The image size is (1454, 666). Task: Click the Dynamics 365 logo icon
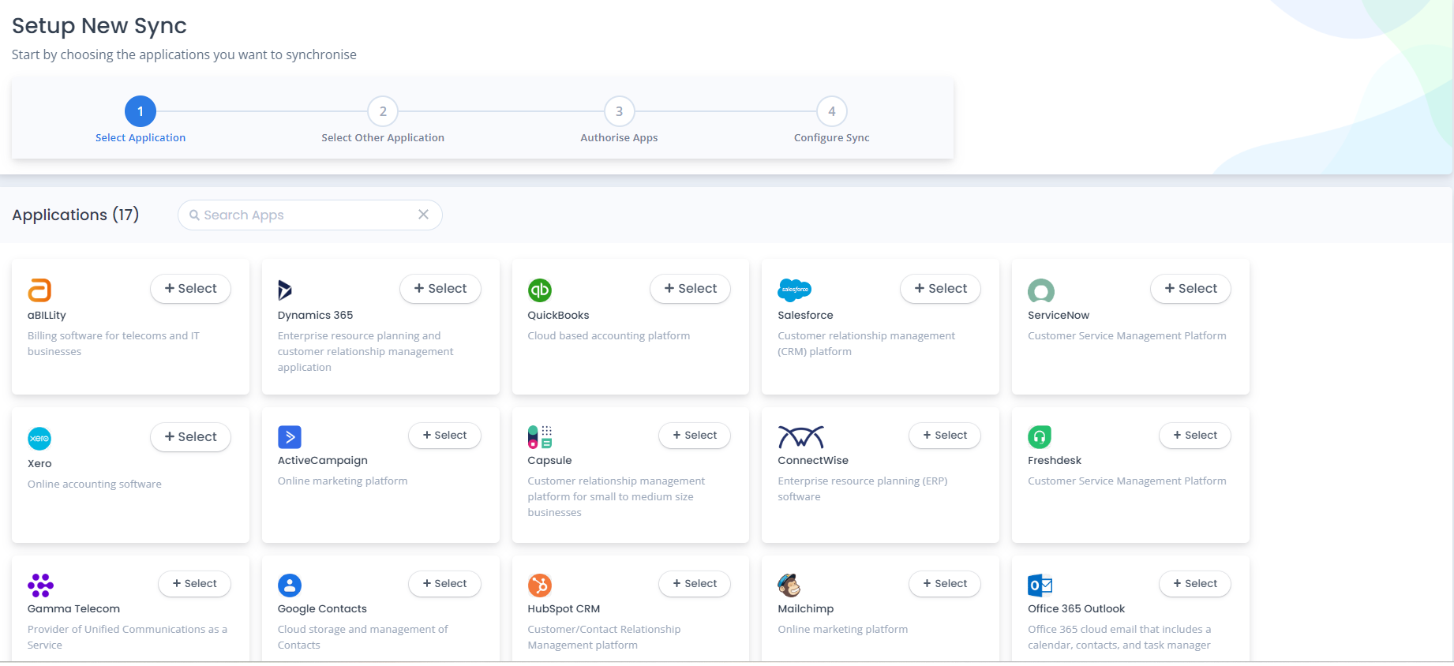pyautogui.click(x=285, y=290)
